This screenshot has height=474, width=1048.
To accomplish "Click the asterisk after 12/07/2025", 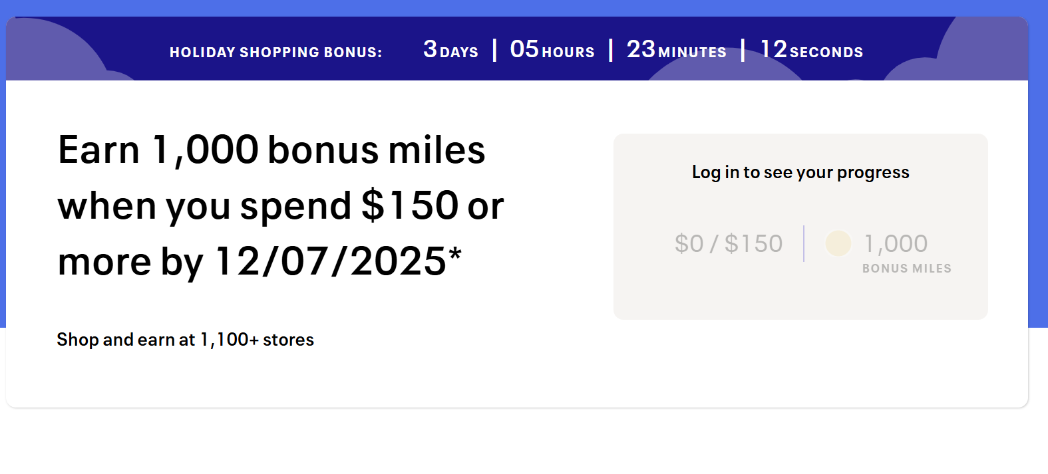I will point(455,255).
